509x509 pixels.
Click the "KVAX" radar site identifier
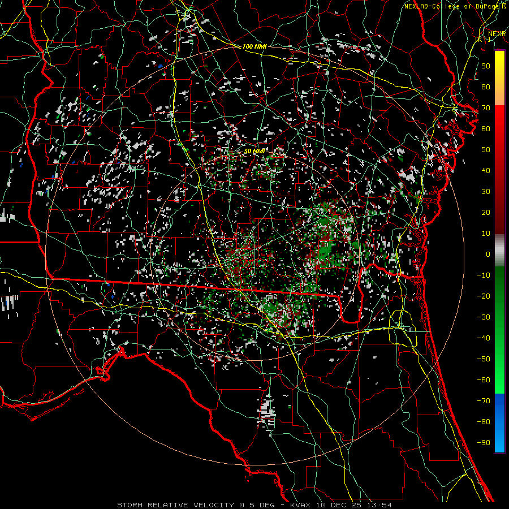(300, 505)
